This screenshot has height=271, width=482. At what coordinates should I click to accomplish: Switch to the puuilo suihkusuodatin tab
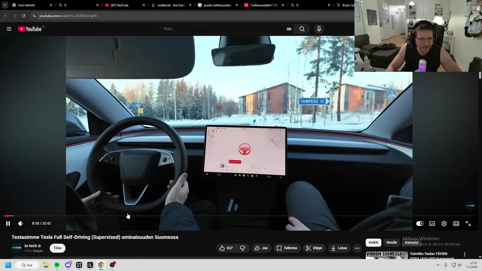[218, 5]
